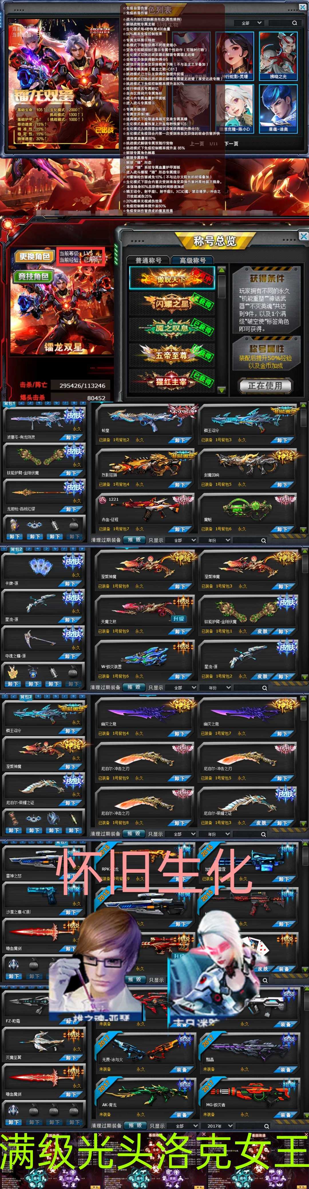The height and width of the screenshot is (1189, 309).
Task: Open the 2017年 year dropdown
Action: 217,1126
